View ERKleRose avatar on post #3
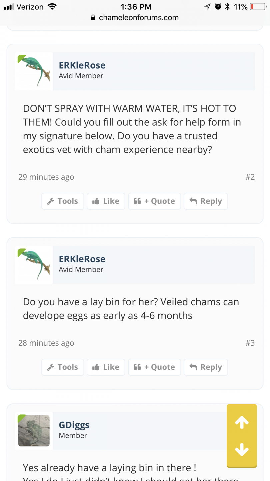Viewport: 270px width, 481px height. click(34, 265)
